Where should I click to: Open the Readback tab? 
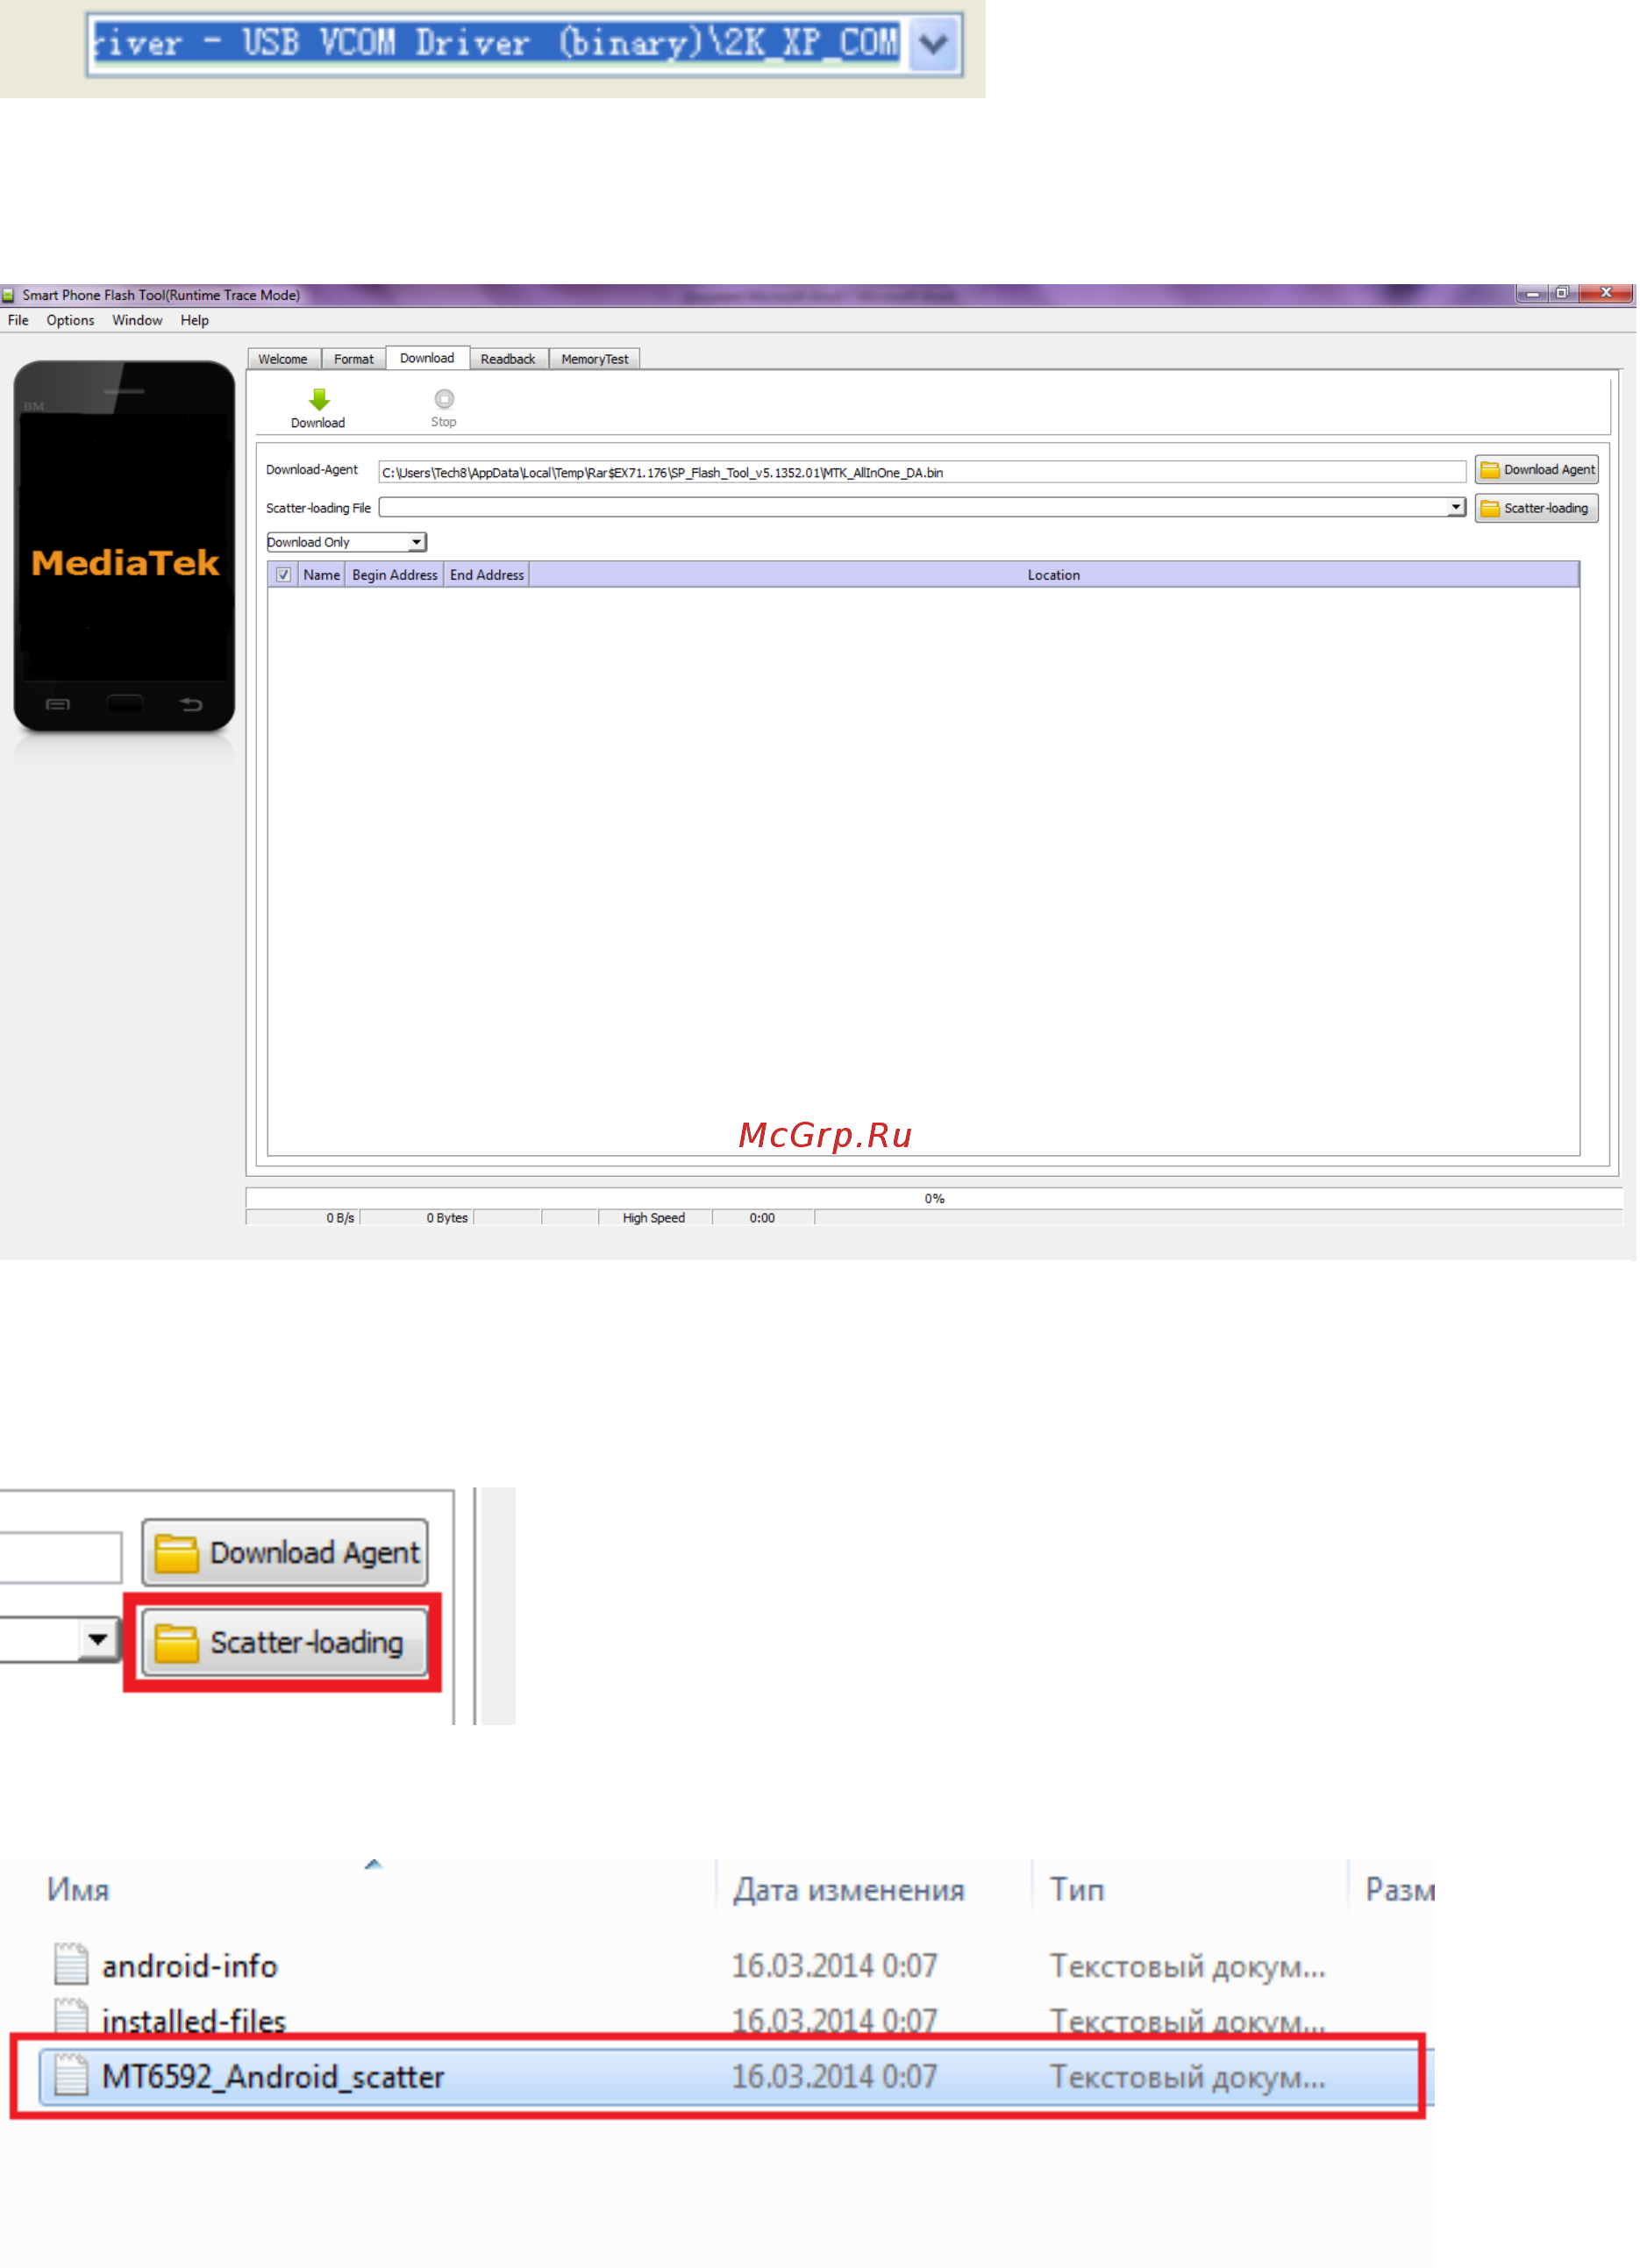[x=508, y=359]
